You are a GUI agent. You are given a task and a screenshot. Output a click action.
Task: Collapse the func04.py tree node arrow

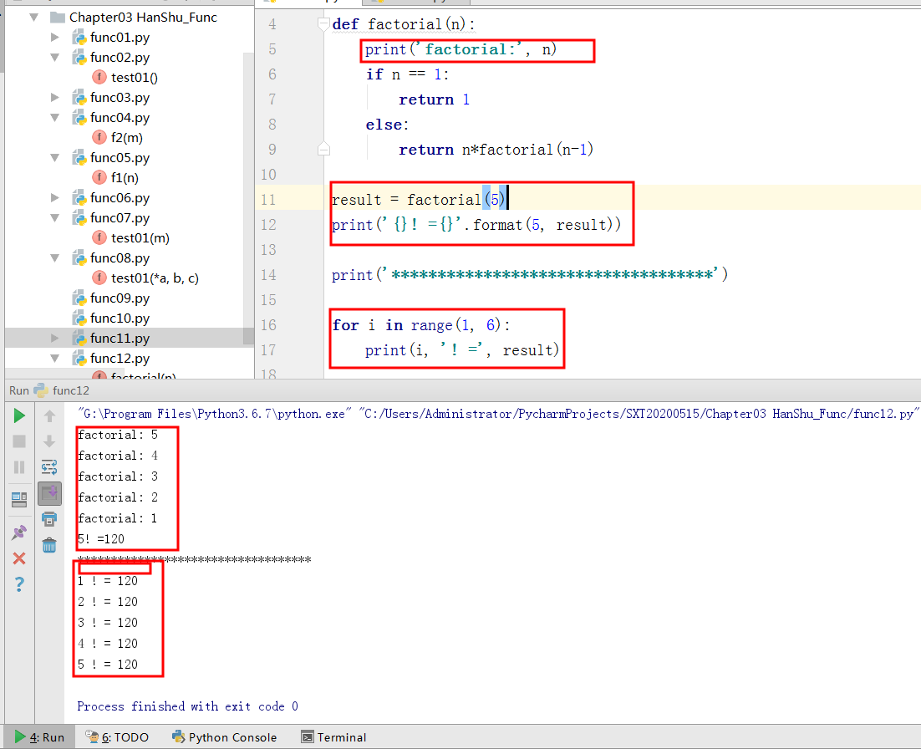point(55,118)
